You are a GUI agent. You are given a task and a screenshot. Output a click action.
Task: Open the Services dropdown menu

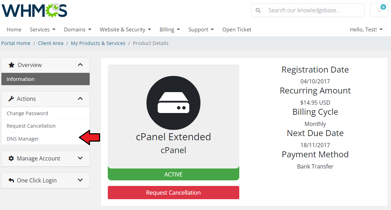pyautogui.click(x=43, y=29)
